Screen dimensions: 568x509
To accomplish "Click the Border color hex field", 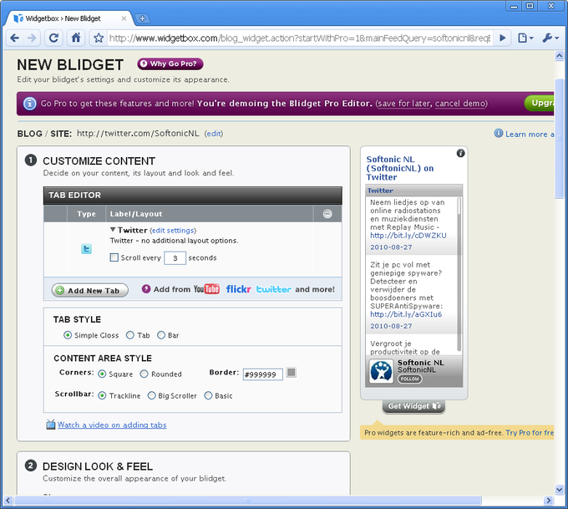I will [262, 374].
